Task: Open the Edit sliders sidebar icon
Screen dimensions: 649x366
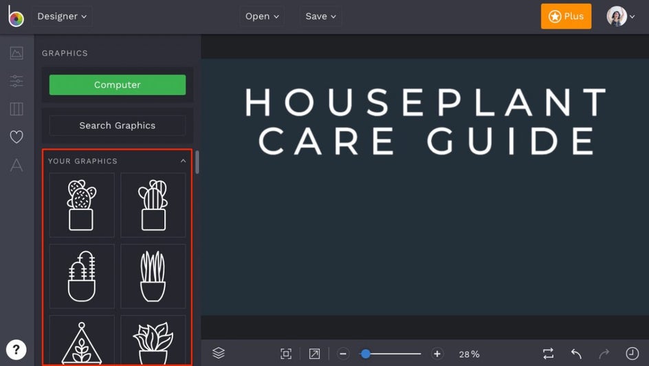Action: 16,80
